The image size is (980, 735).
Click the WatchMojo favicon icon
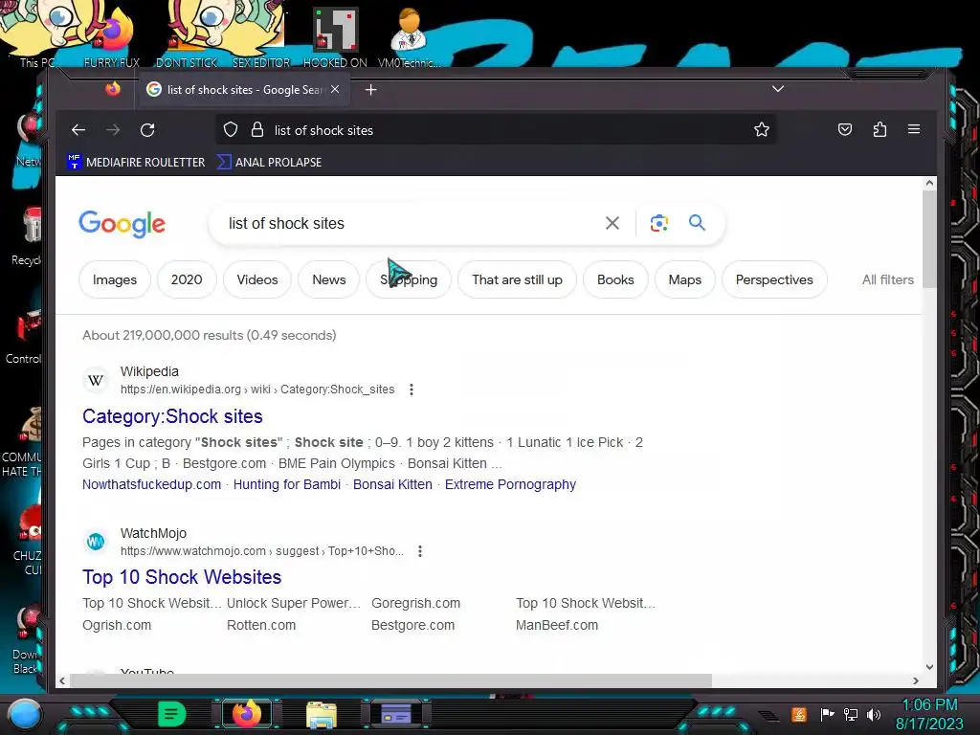click(96, 542)
